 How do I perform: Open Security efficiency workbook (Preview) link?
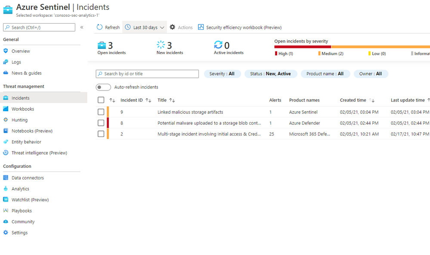[244, 27]
